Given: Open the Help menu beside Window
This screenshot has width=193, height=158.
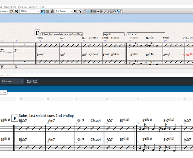Looking at the screenshot, I should (42, 7).
